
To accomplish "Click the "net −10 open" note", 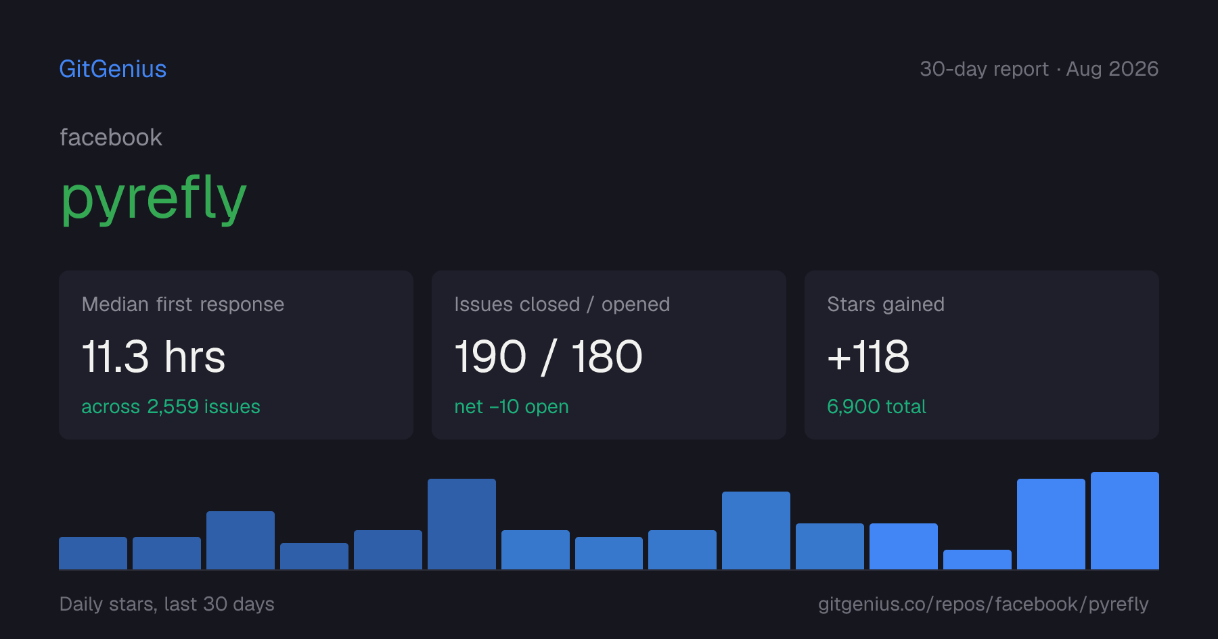I will pyautogui.click(x=512, y=406).
